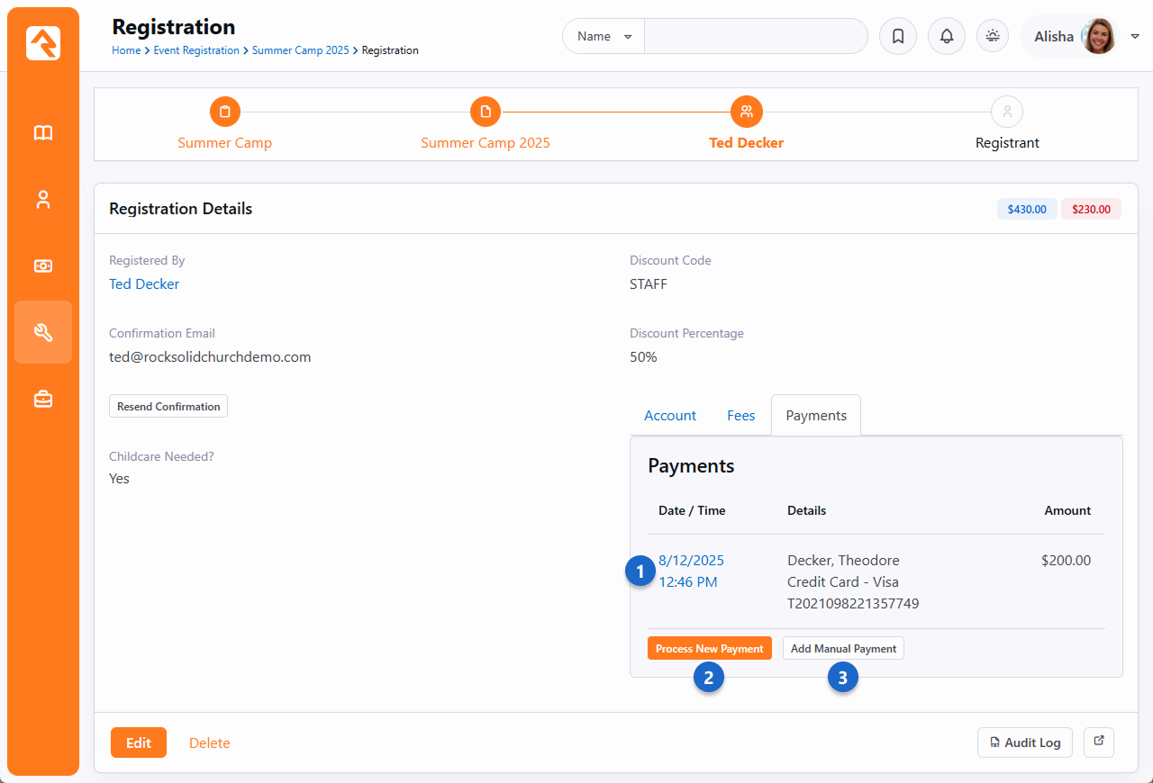The width and height of the screenshot is (1153, 783).
Task: Open the 8/12/2025 payment link
Action: click(691, 561)
